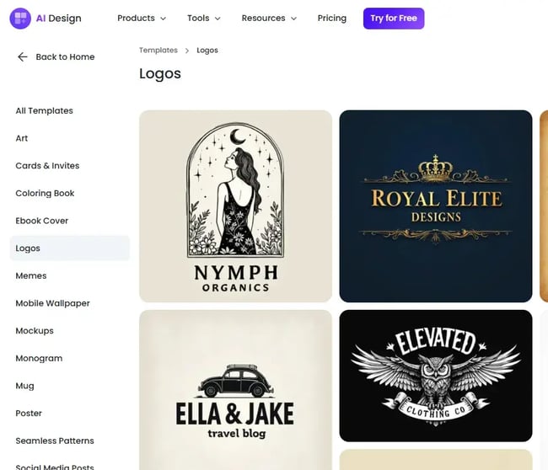The image size is (548, 470).
Task: Open the Tools dropdown menu
Action: 203,19
